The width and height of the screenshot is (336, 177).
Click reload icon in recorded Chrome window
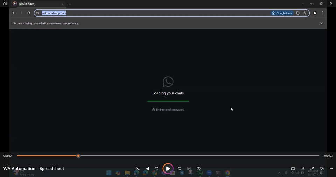coord(29,13)
